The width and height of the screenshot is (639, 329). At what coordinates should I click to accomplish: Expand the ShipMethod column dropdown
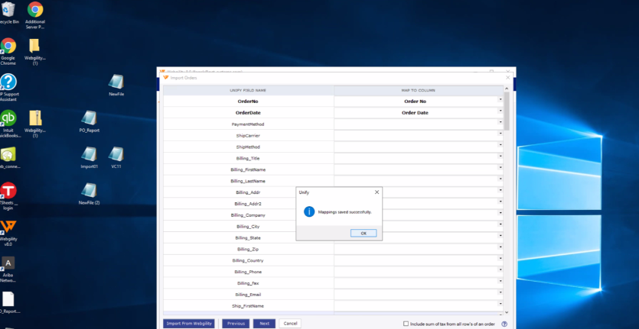click(x=500, y=145)
